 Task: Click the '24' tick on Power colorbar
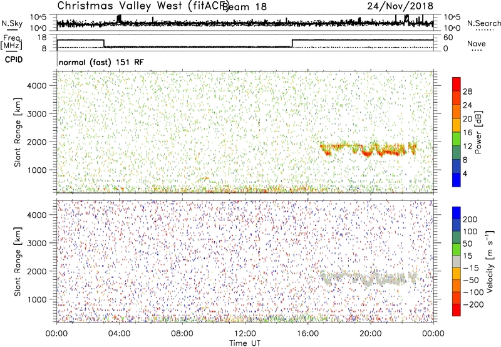coord(467,105)
